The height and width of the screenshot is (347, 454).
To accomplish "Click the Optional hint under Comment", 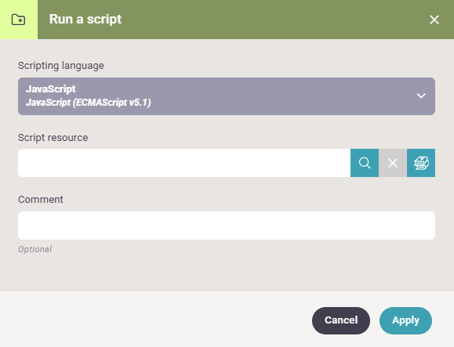I will point(35,249).
